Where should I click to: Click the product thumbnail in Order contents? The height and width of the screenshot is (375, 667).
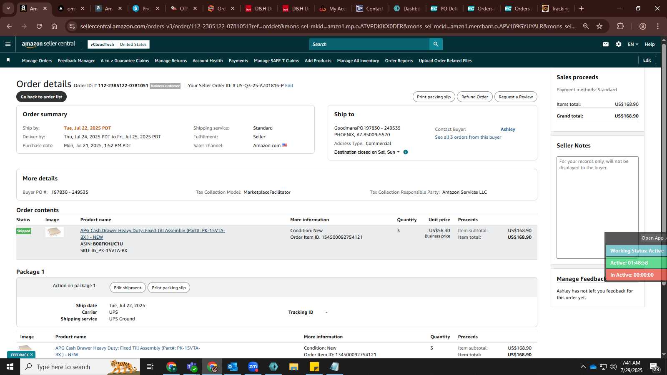[55, 232]
